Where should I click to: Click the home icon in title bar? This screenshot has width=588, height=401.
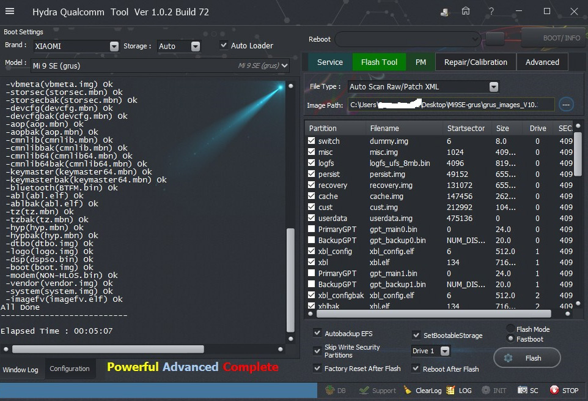(466, 11)
